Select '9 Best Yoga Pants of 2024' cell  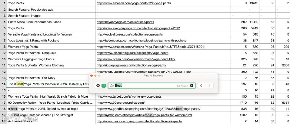pos(51,109)
